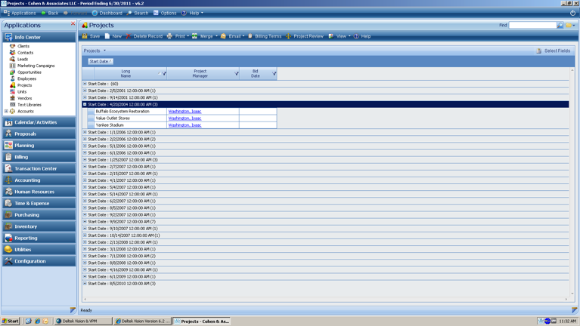Click the Delete Record icon
Screen dimensions: 580x326
(x=129, y=36)
